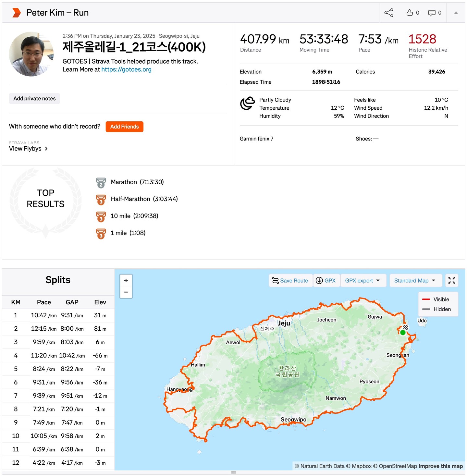Zoom in using the map plus control
The height and width of the screenshot is (476, 467).
(x=126, y=280)
